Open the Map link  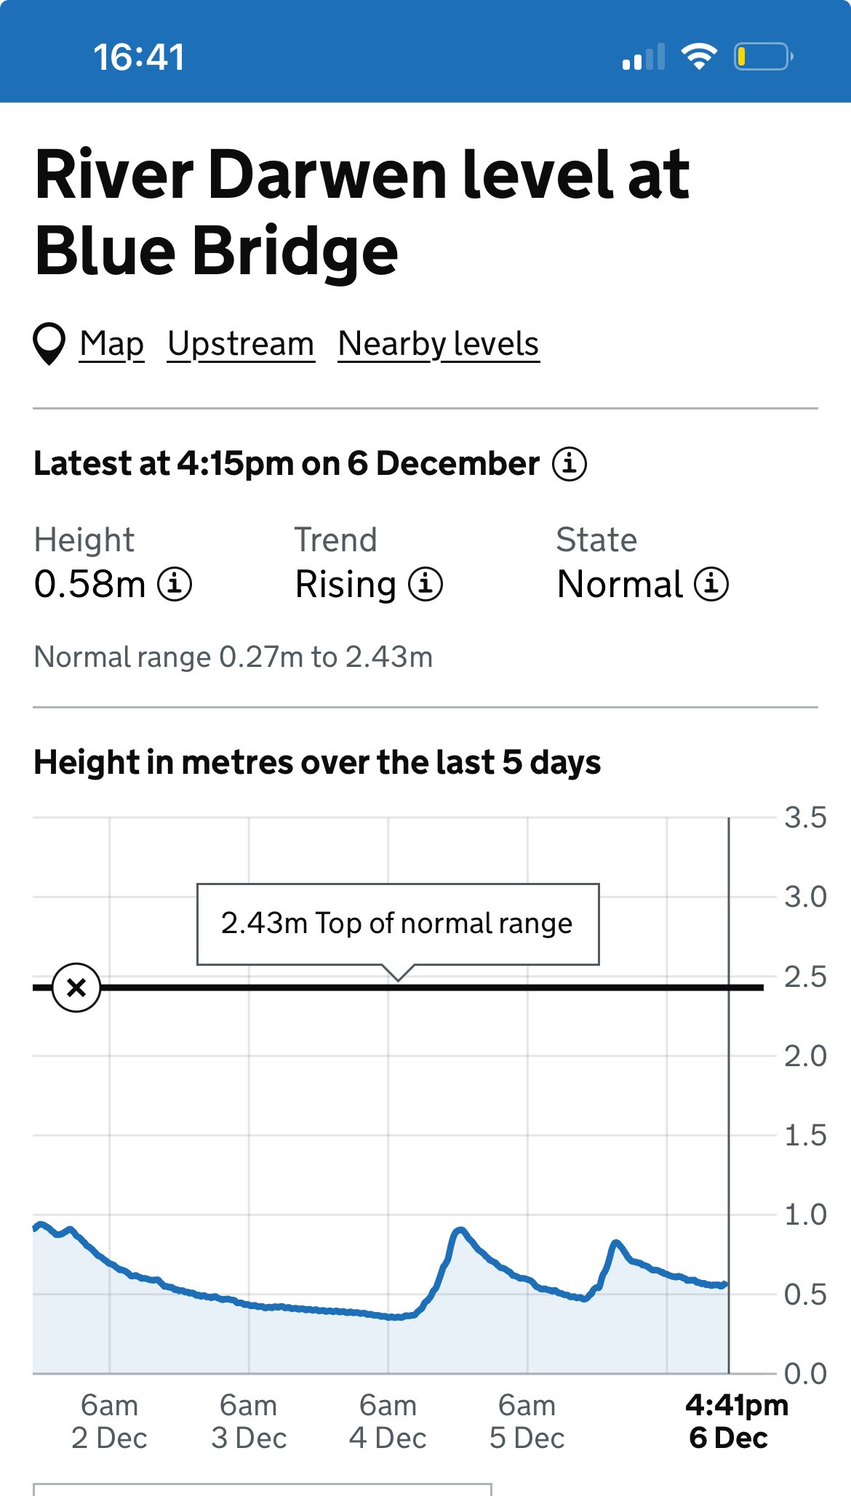(x=112, y=344)
